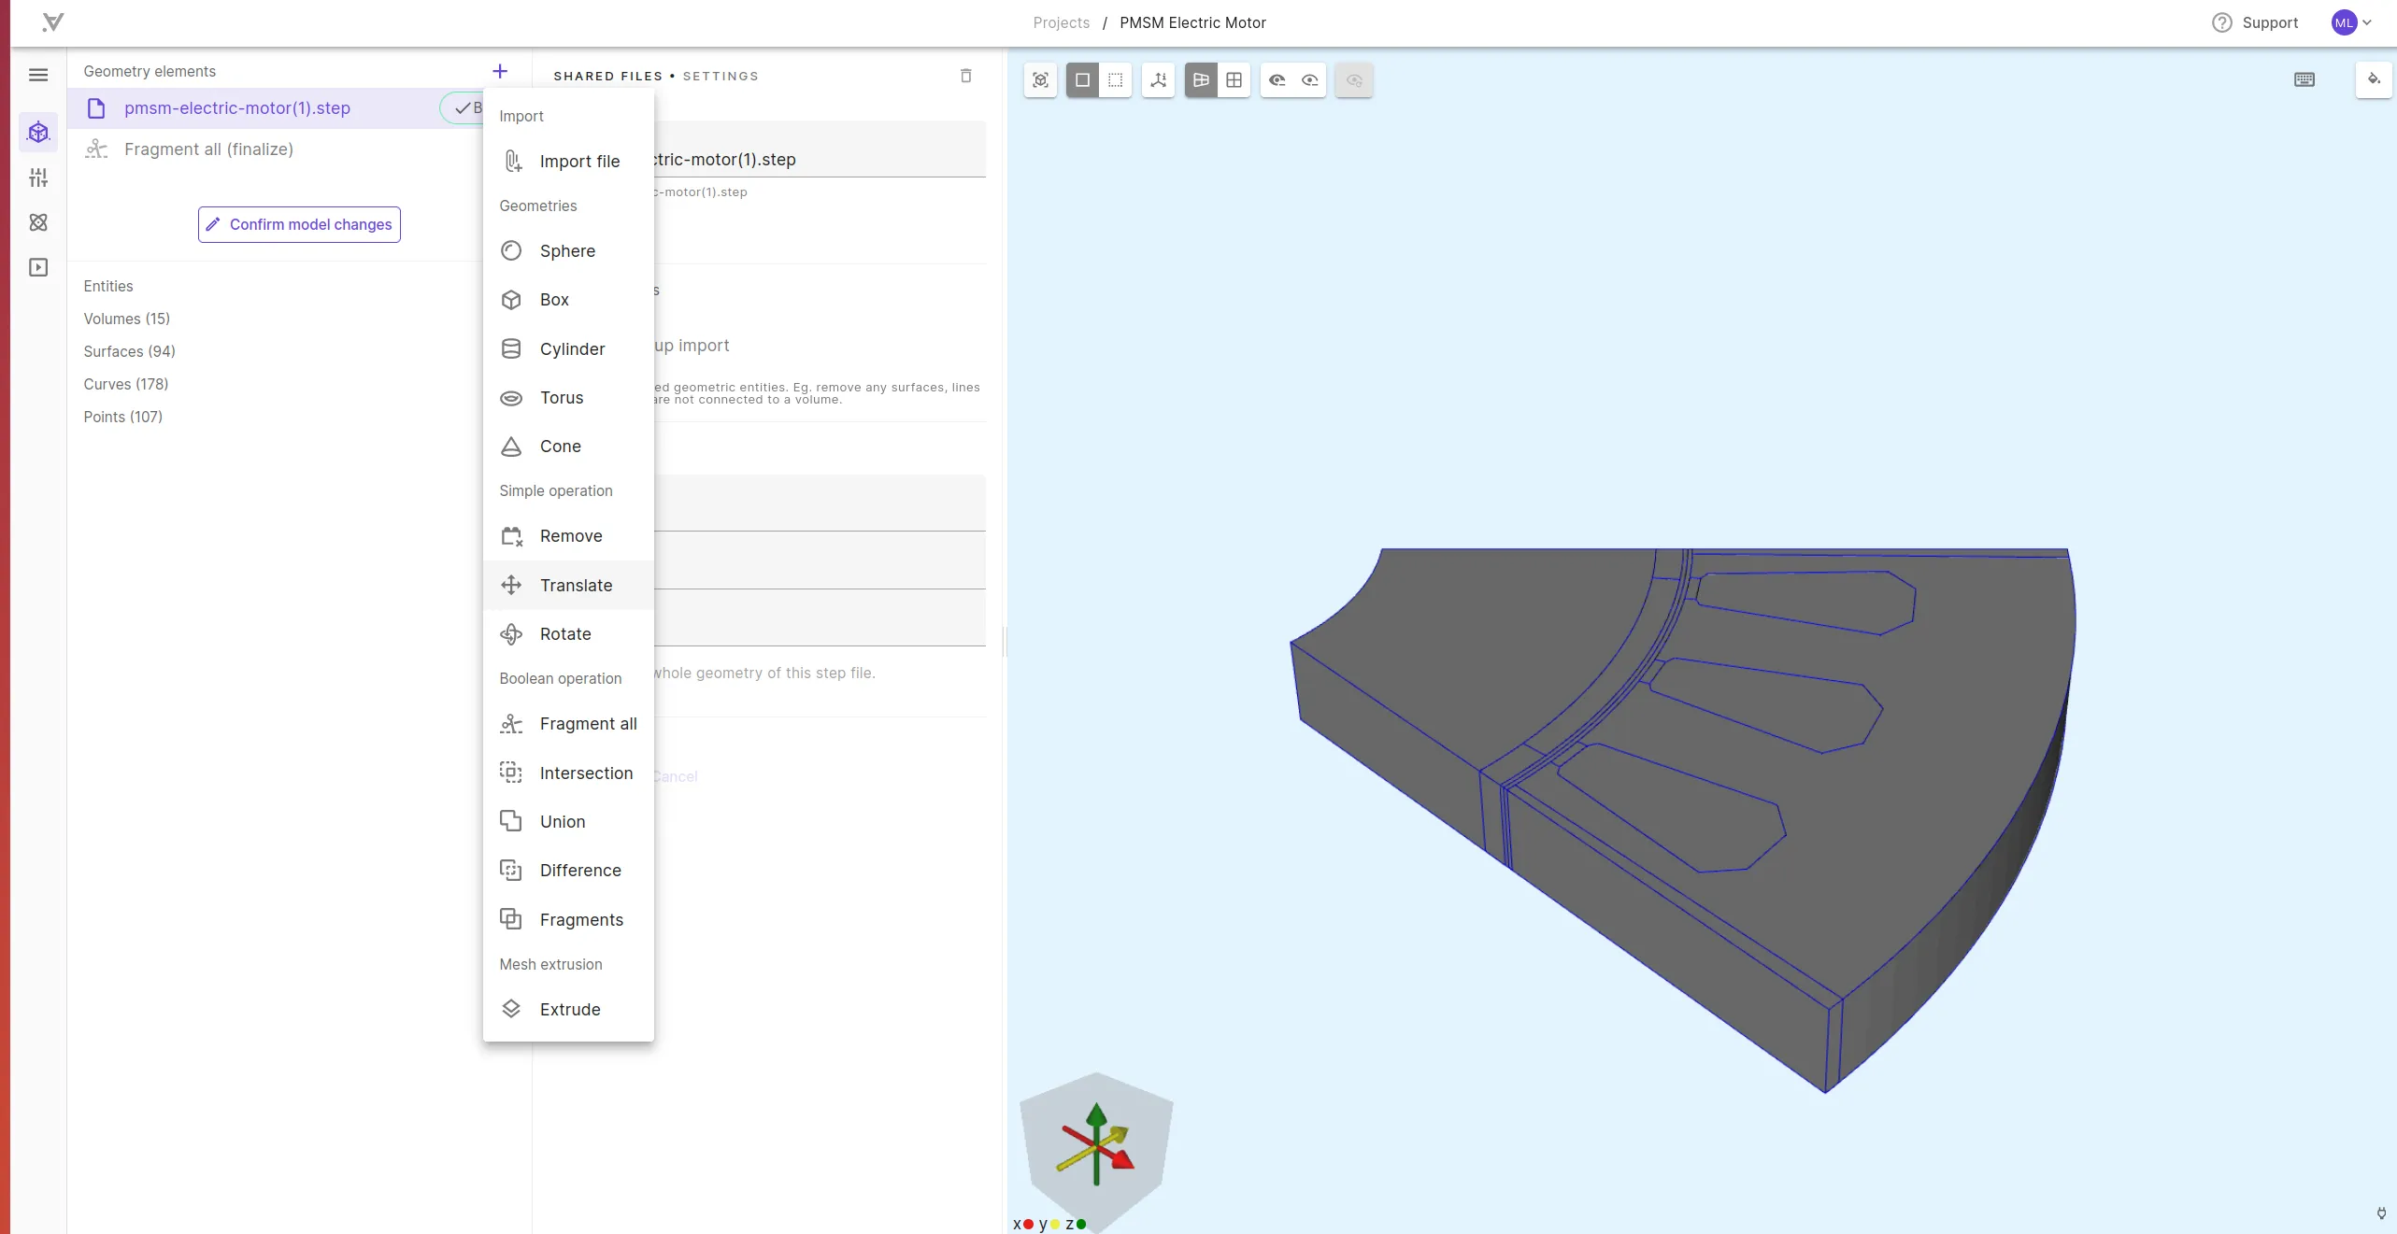Image resolution: width=2397 pixels, height=1234 pixels.
Task: Click the outlined eye hide icon
Action: pyautogui.click(x=1309, y=80)
